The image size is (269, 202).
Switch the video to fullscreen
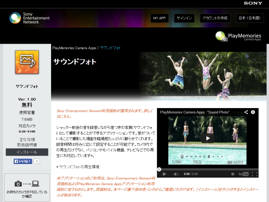pyautogui.click(x=255, y=174)
